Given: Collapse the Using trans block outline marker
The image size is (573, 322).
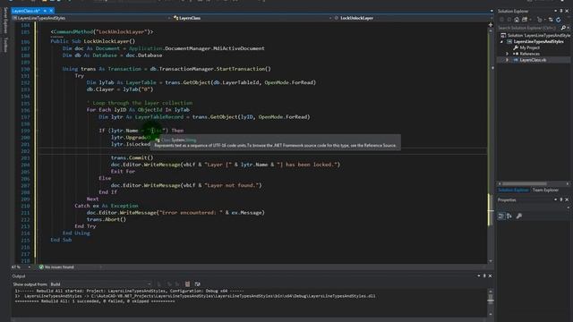Looking at the screenshot, I should (38, 69).
